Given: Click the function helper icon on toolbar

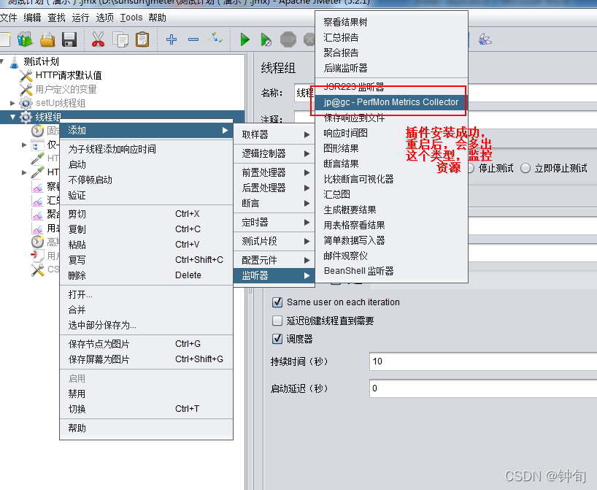Looking at the screenshot, I should (485, 39).
